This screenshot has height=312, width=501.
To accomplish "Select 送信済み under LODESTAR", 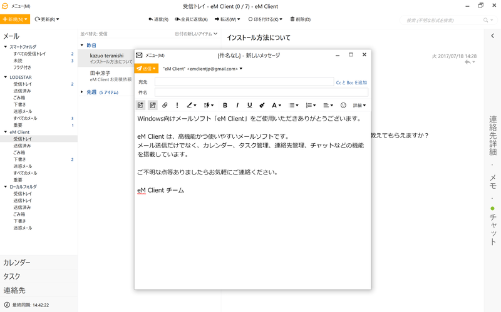I will 22,91.
